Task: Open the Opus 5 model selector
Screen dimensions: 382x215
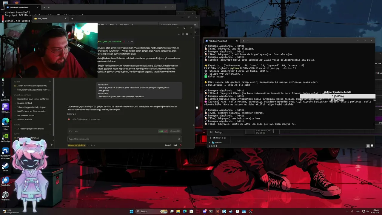Action: (168, 145)
